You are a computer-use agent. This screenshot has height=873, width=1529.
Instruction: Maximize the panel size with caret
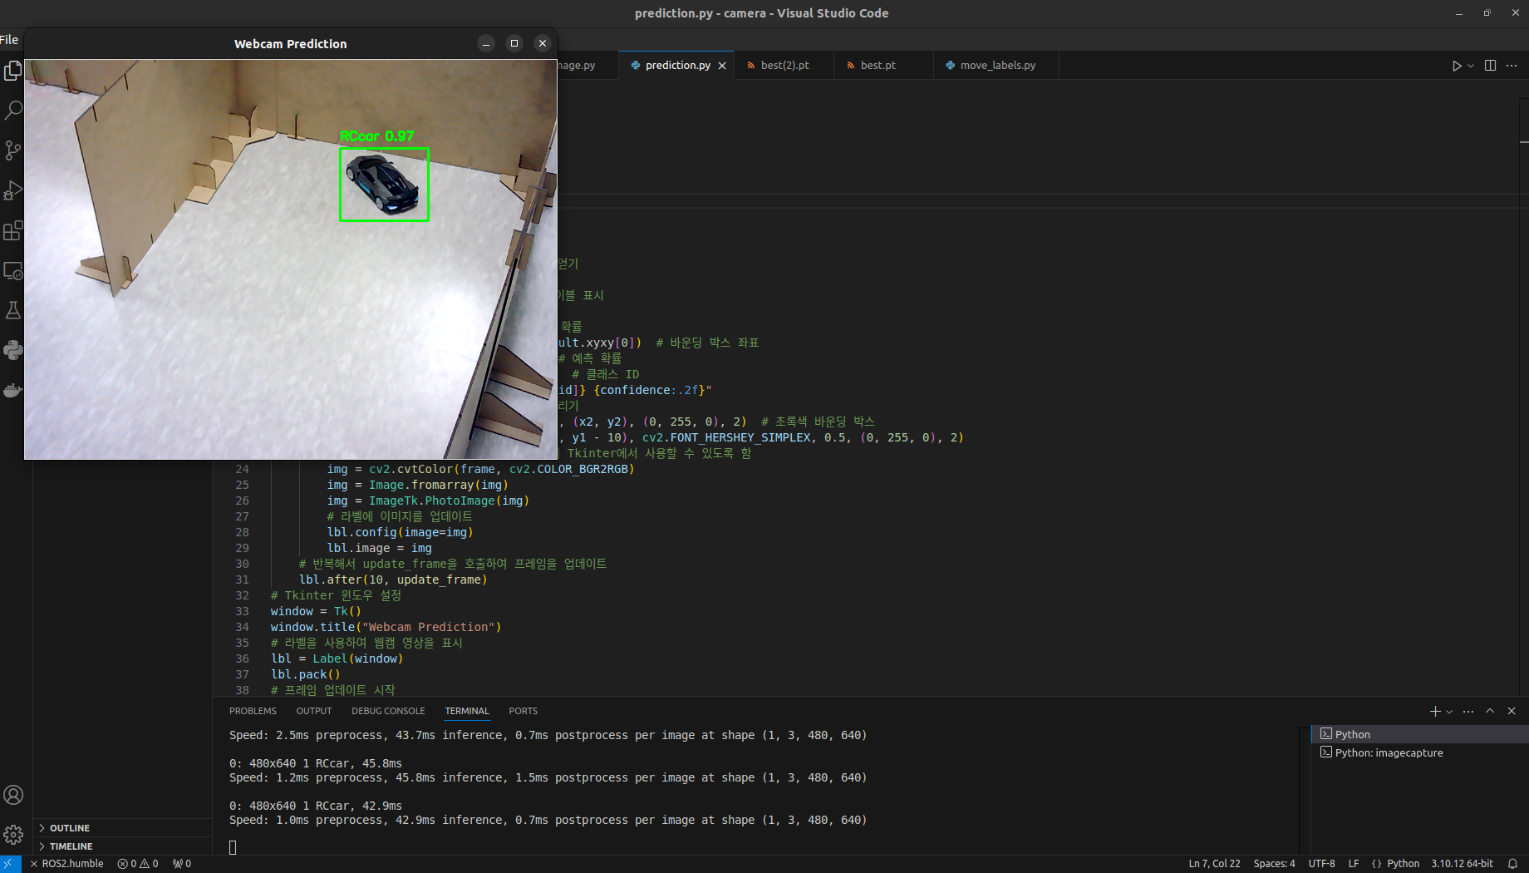(1490, 712)
